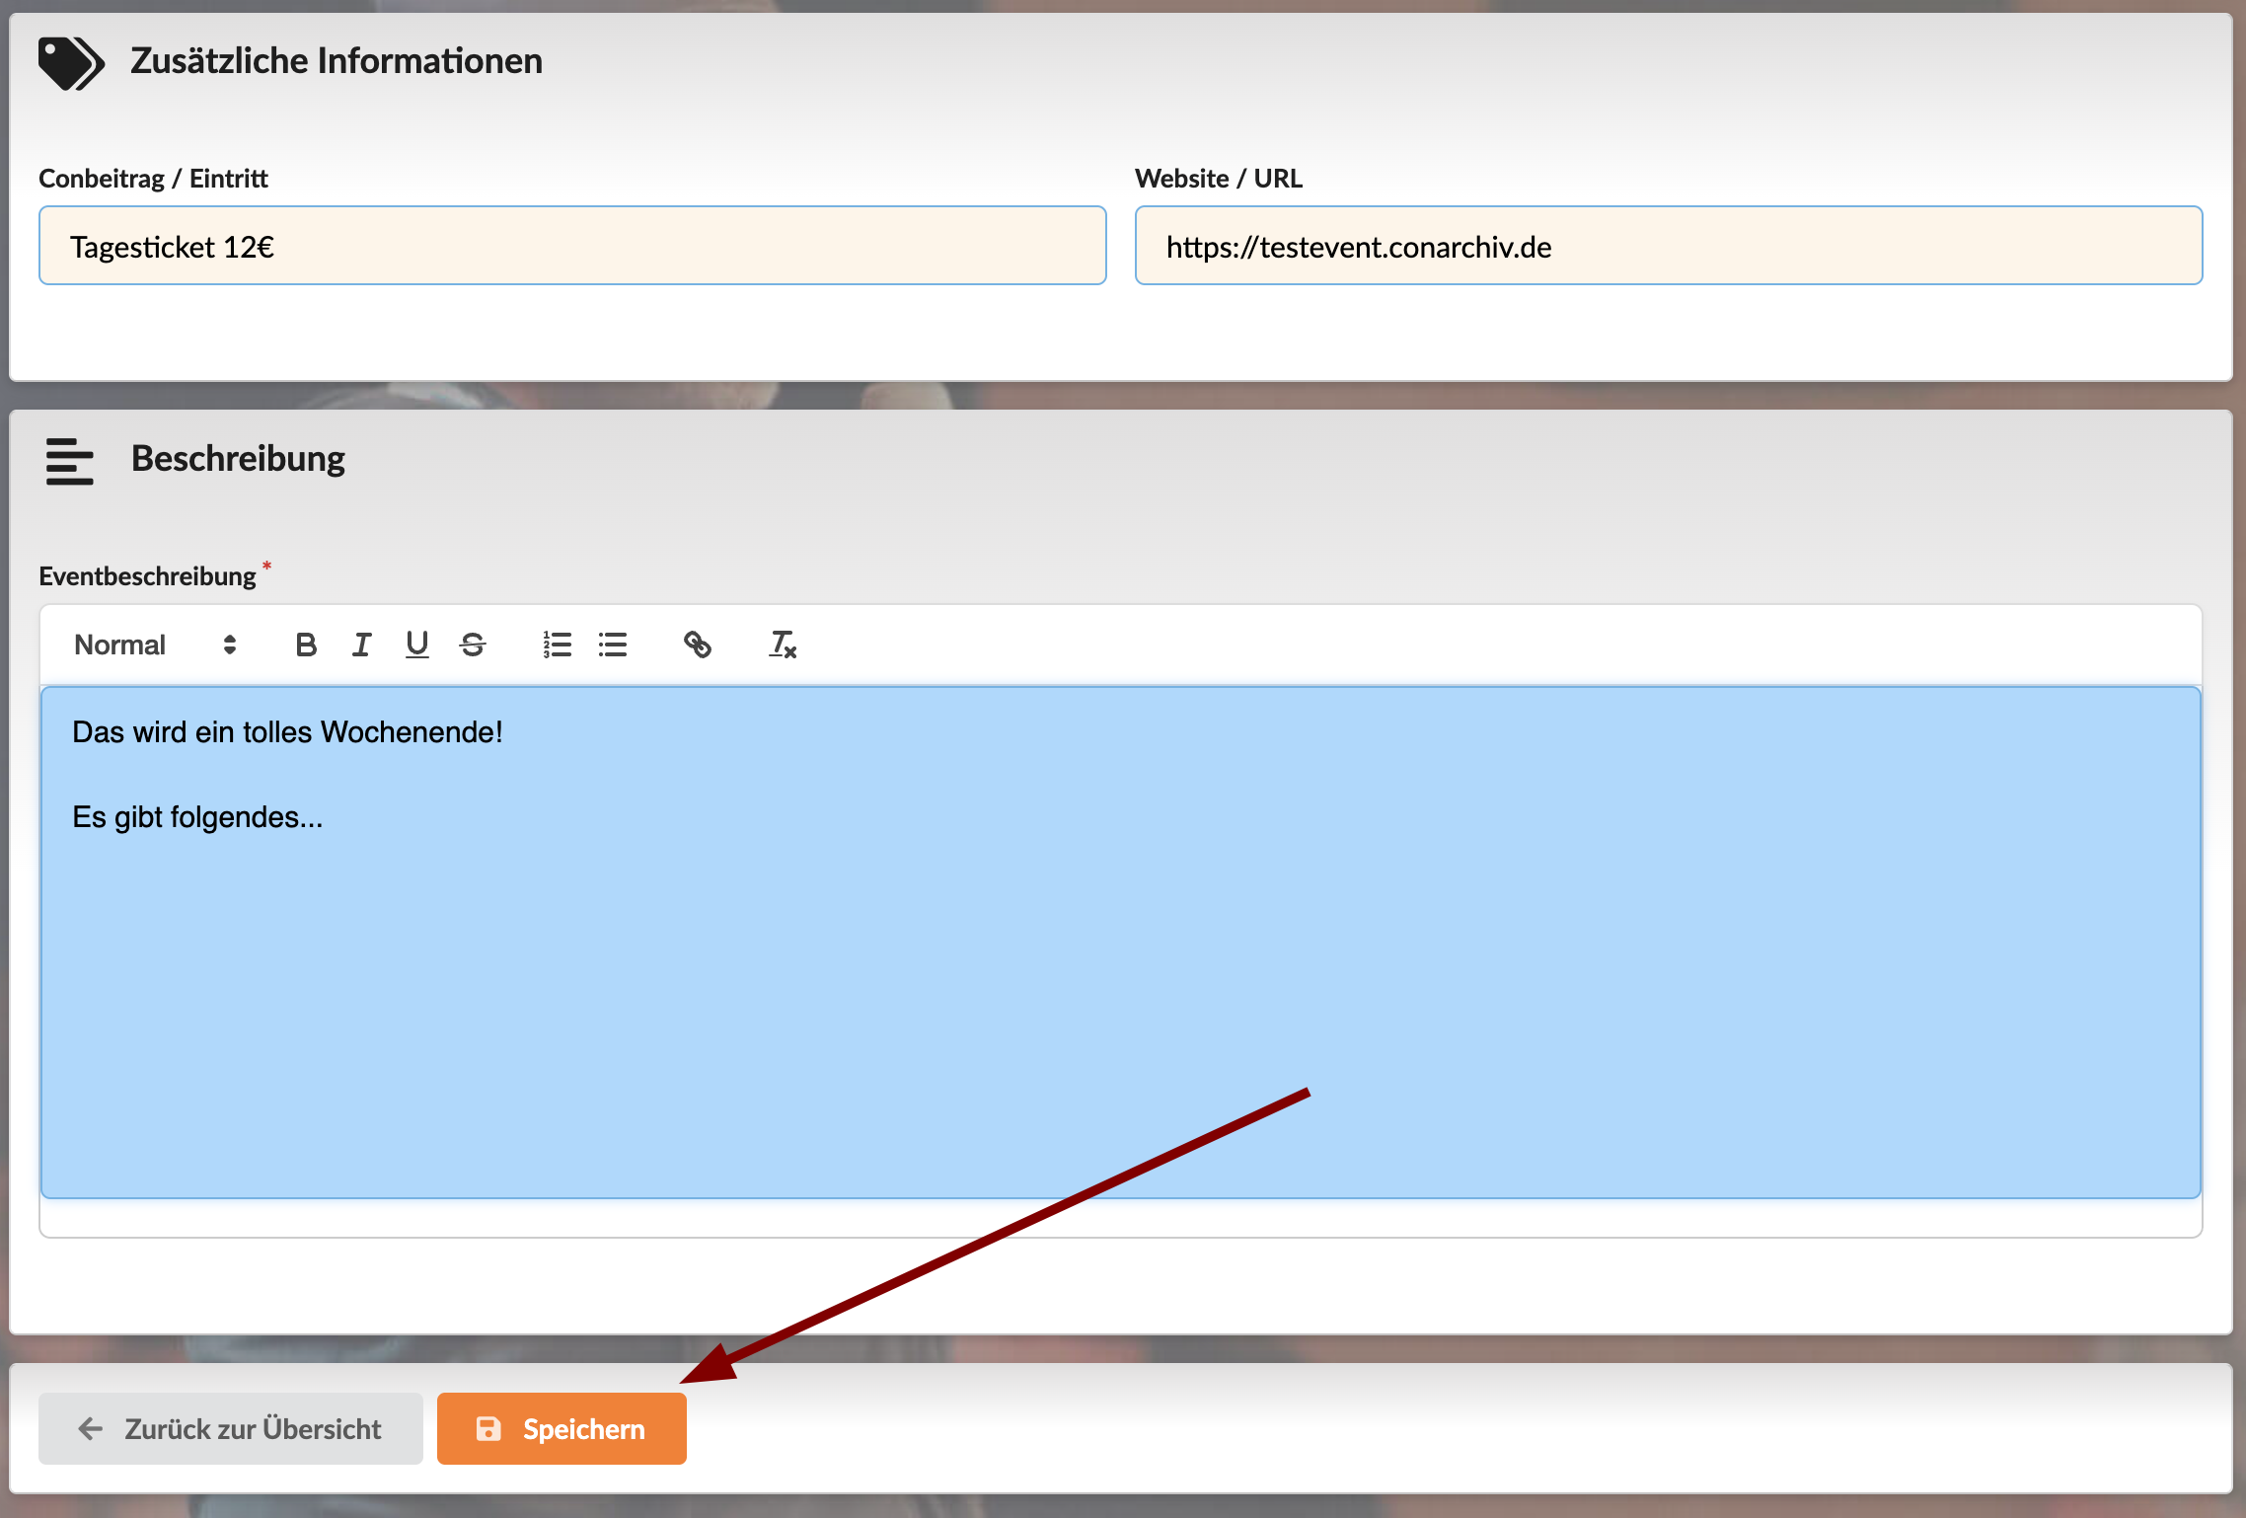Image resolution: width=2246 pixels, height=1518 pixels.
Task: Apply strikethrough formatting in editor
Action: [473, 645]
